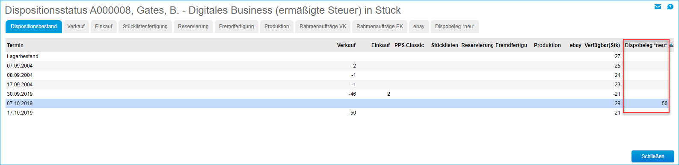
Task: Open the mail envelope icon
Action: click(x=658, y=6)
